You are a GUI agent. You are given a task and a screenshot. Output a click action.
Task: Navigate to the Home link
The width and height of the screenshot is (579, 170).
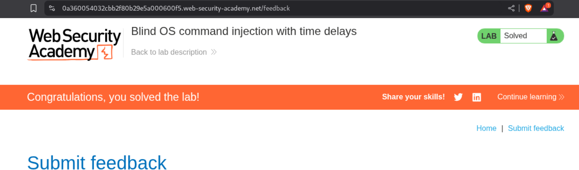coord(486,128)
